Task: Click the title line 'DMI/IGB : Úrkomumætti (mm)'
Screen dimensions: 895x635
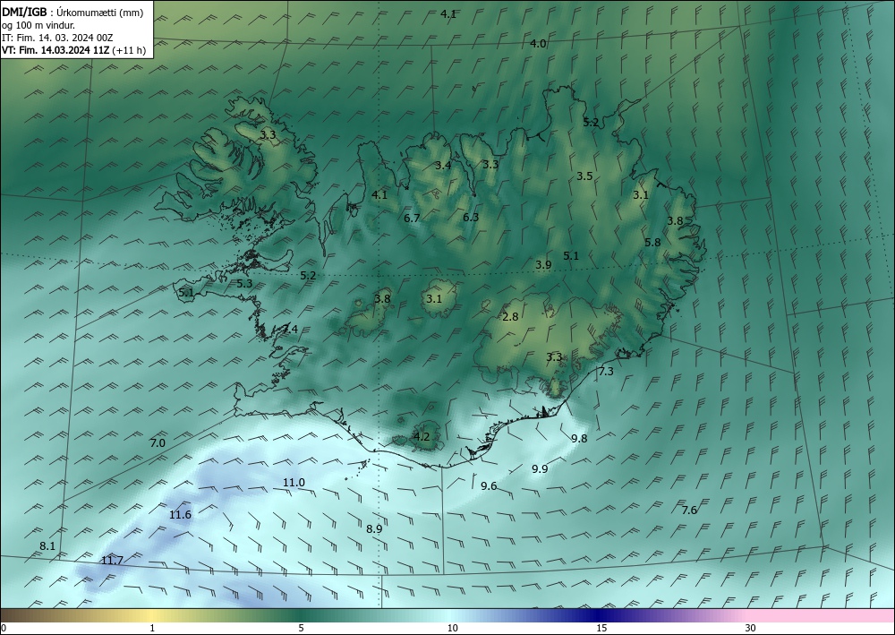Action: [72, 13]
